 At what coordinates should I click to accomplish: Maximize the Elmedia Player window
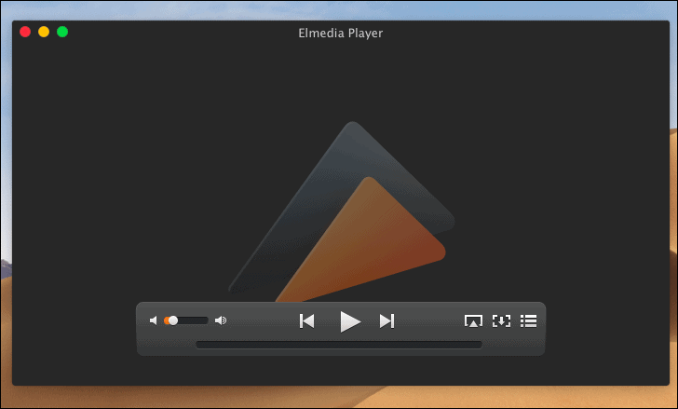tap(62, 32)
